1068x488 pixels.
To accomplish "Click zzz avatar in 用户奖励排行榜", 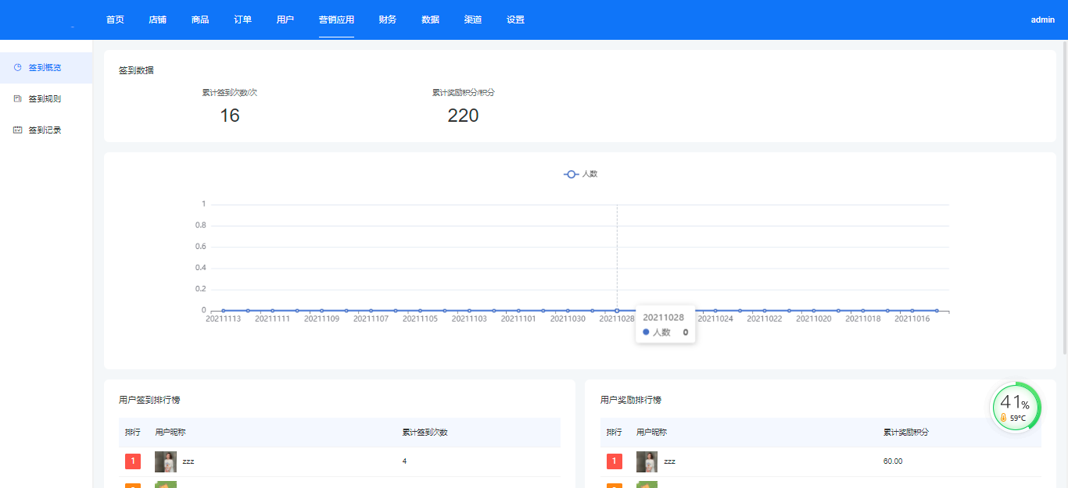I will 647,461.
